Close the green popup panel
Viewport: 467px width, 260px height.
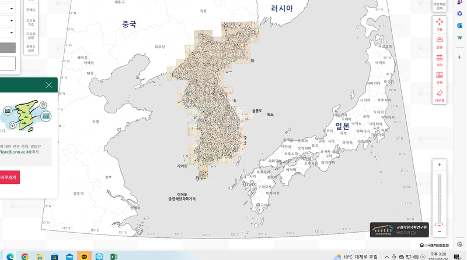[x=48, y=86]
